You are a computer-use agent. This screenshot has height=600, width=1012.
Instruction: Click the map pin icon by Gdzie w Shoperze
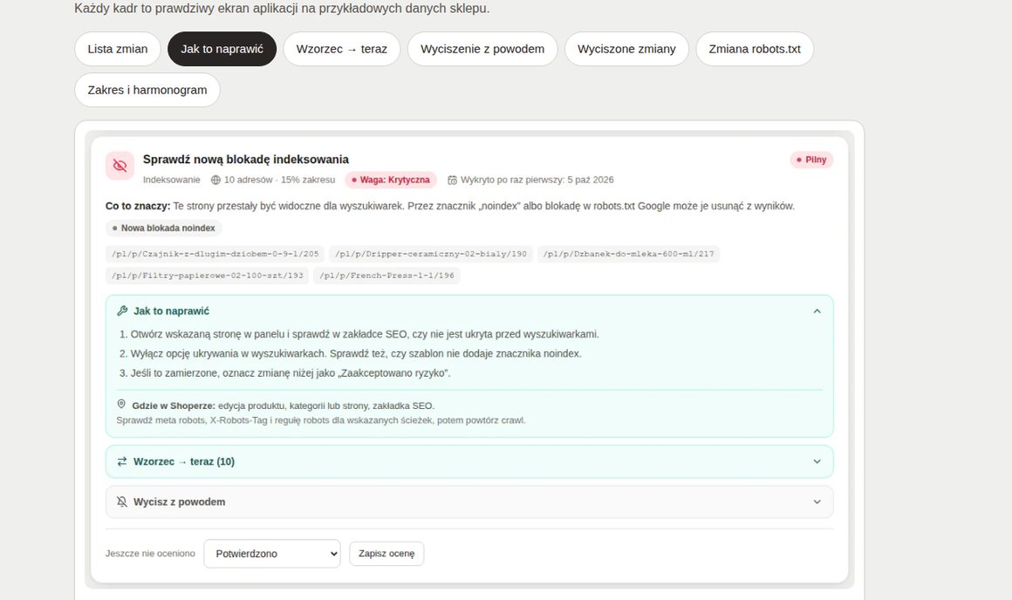pos(121,405)
